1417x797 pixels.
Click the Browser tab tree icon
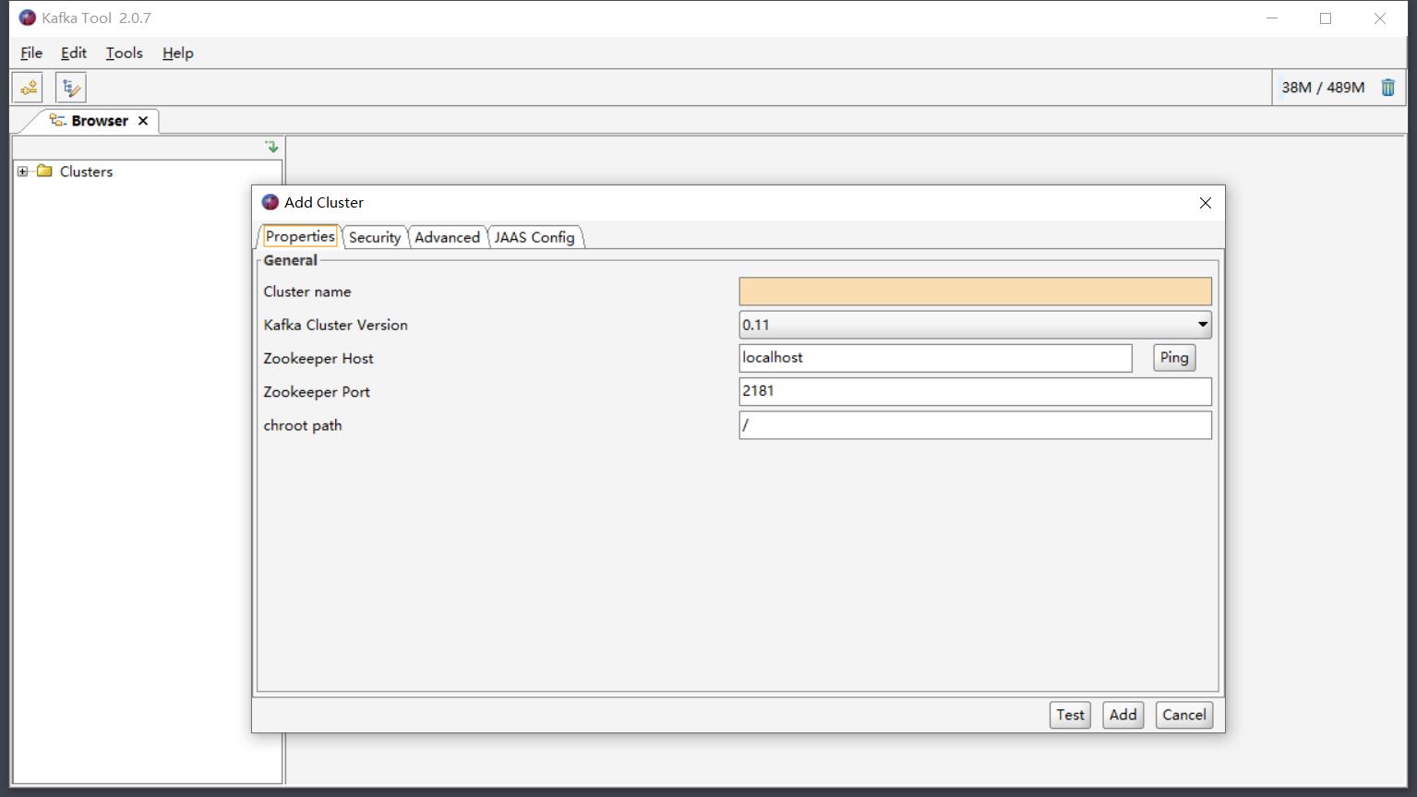pos(57,121)
